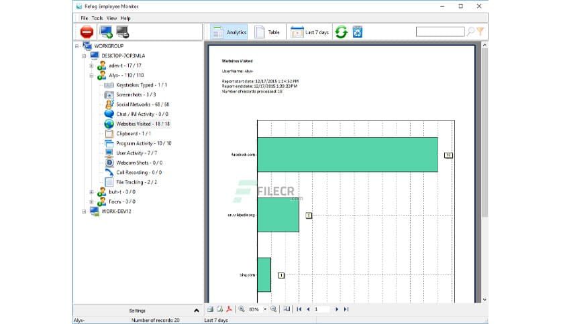Expand the adm-t user node
Image resolution: width=561 pixels, height=324 pixels.
(91, 66)
